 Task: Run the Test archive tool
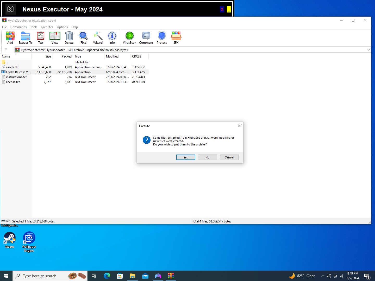[41, 38]
